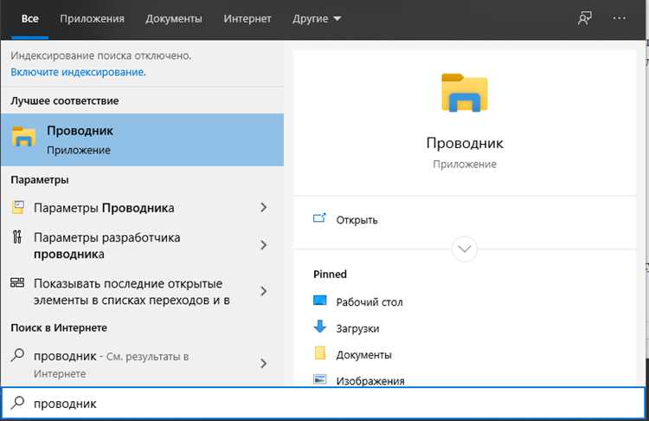Switch to the Все tab
649x421 pixels.
tap(29, 19)
